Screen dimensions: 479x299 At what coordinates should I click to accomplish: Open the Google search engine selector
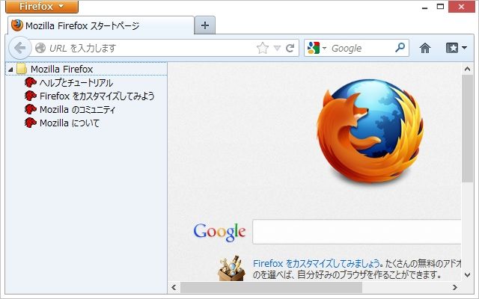[x=317, y=48]
